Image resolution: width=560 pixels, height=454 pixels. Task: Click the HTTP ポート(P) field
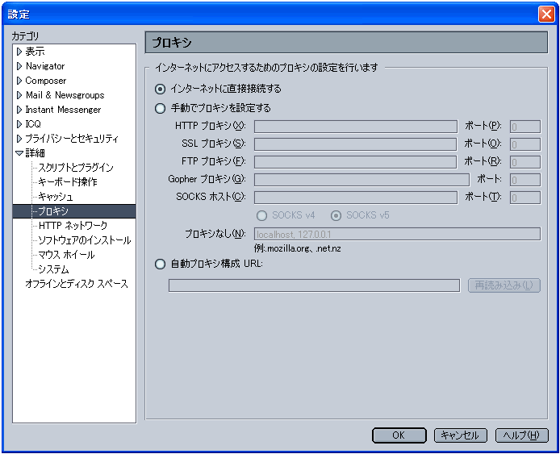pyautogui.click(x=525, y=127)
